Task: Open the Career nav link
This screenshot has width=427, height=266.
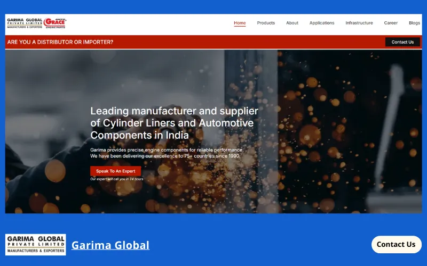Action: click(x=391, y=23)
